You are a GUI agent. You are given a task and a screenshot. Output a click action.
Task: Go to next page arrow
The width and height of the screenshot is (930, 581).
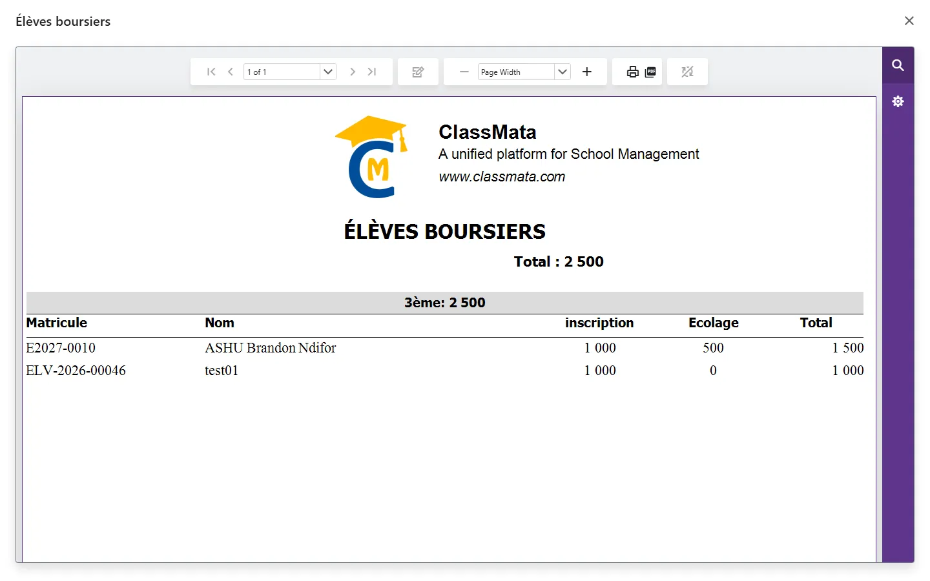pyautogui.click(x=353, y=72)
